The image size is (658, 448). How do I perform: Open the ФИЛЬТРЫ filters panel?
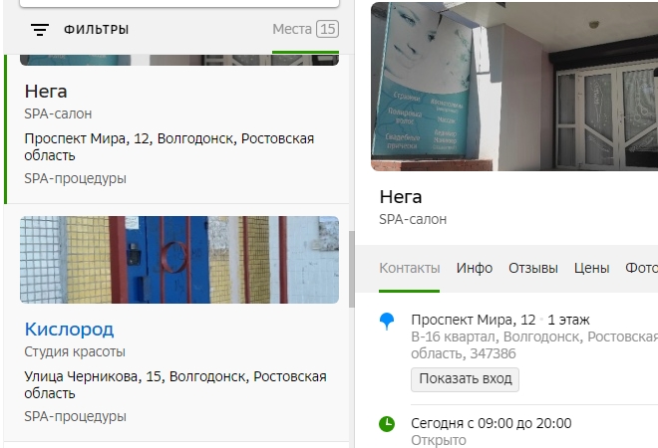point(96,30)
